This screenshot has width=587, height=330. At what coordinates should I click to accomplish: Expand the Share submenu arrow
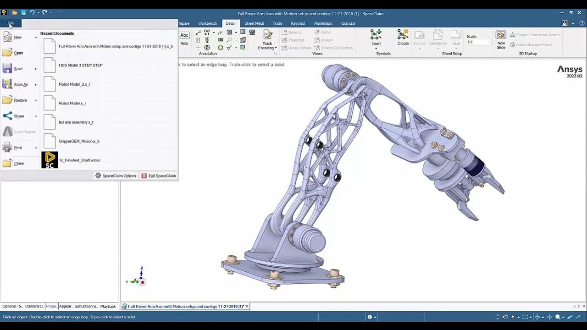pos(36,116)
